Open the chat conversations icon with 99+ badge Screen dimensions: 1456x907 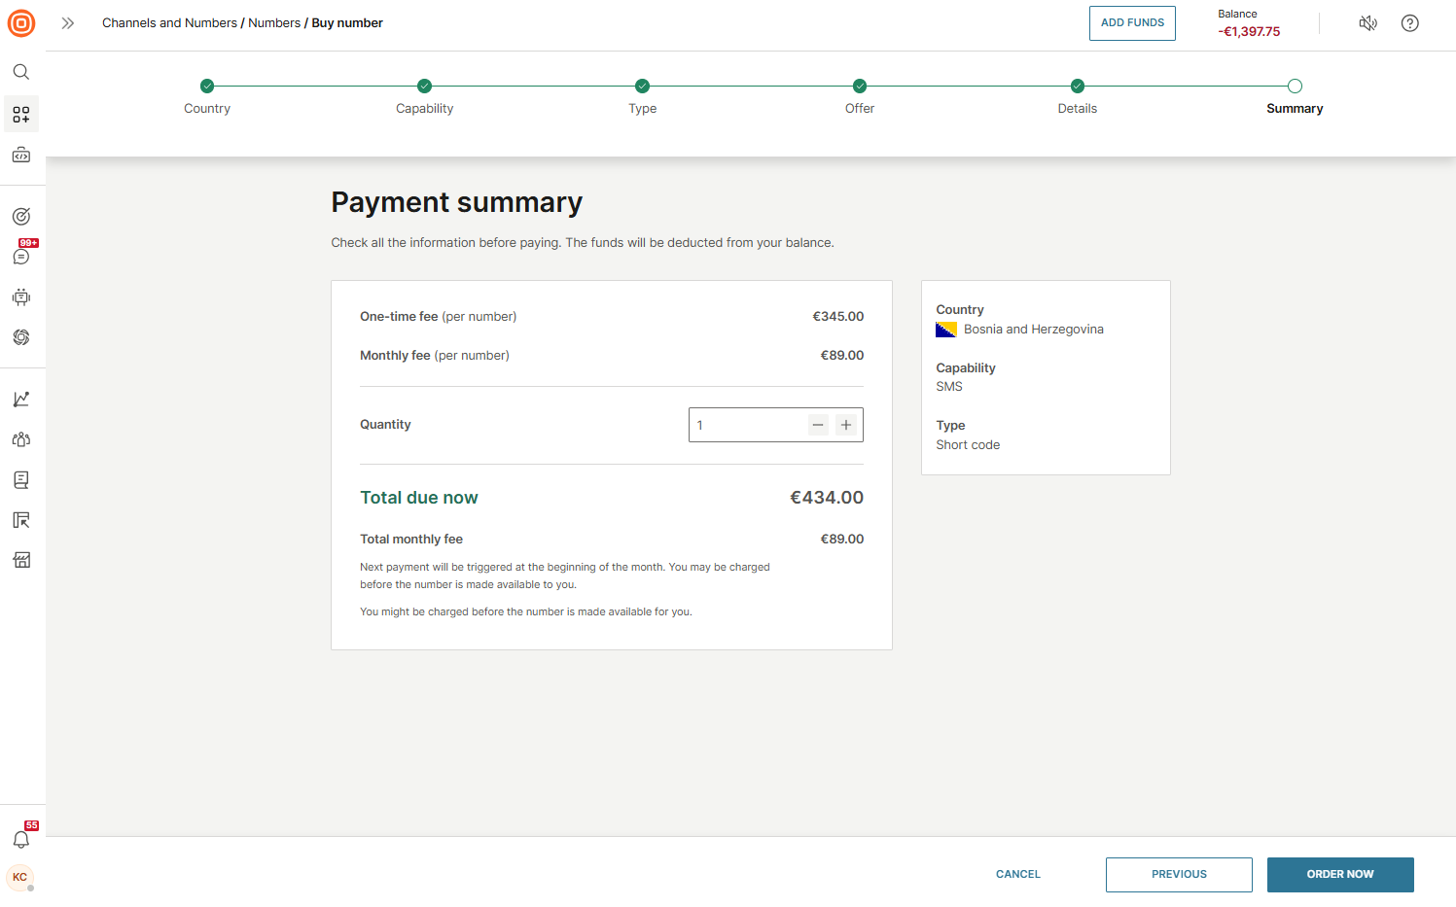pos(21,256)
